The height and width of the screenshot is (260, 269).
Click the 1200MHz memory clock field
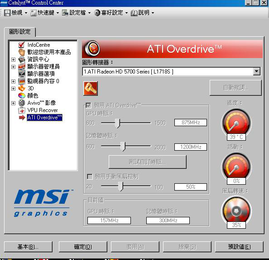(x=191, y=147)
